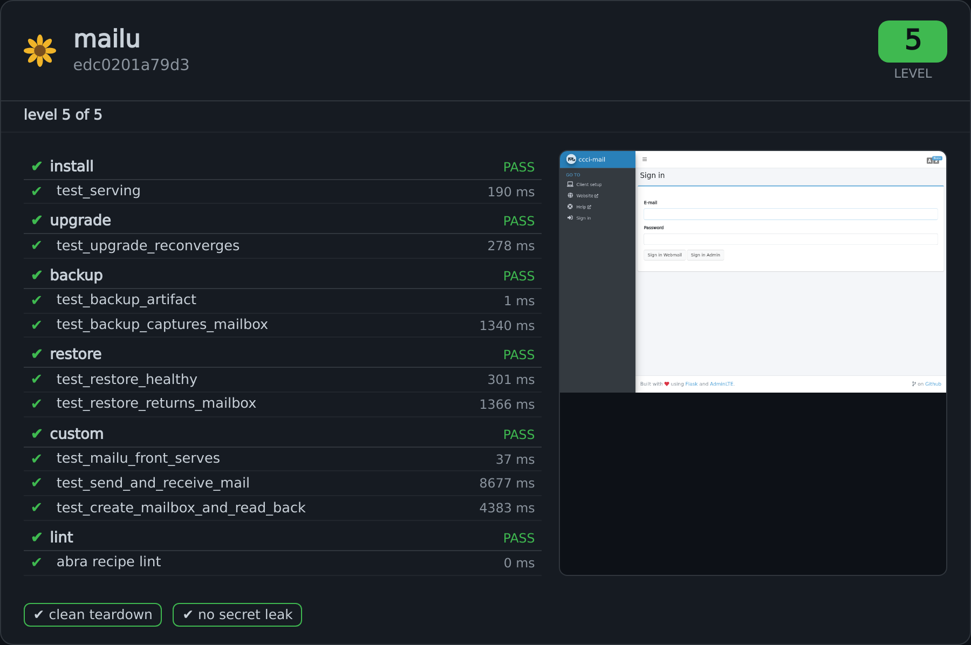The width and height of the screenshot is (971, 645).
Task: Click the Sign in Webmail button
Action: [x=665, y=255]
